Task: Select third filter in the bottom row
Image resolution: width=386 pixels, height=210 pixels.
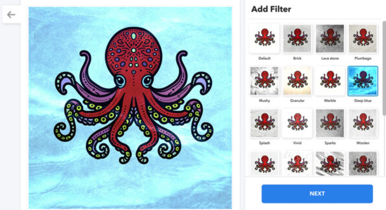Action: [330, 163]
